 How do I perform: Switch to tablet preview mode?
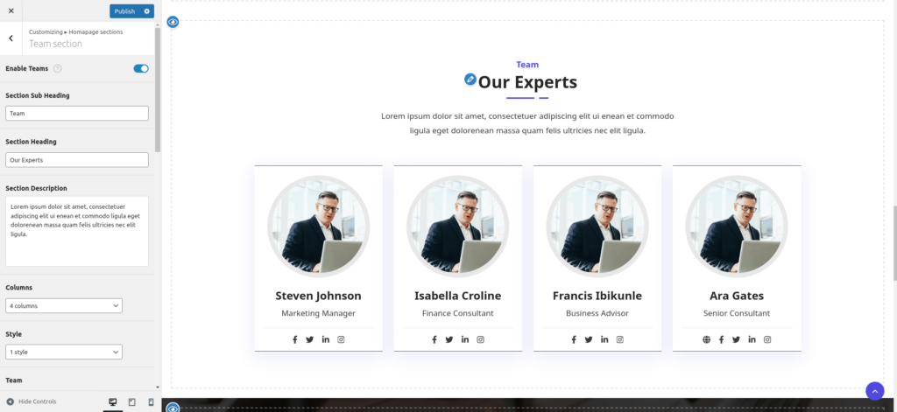coord(132,402)
